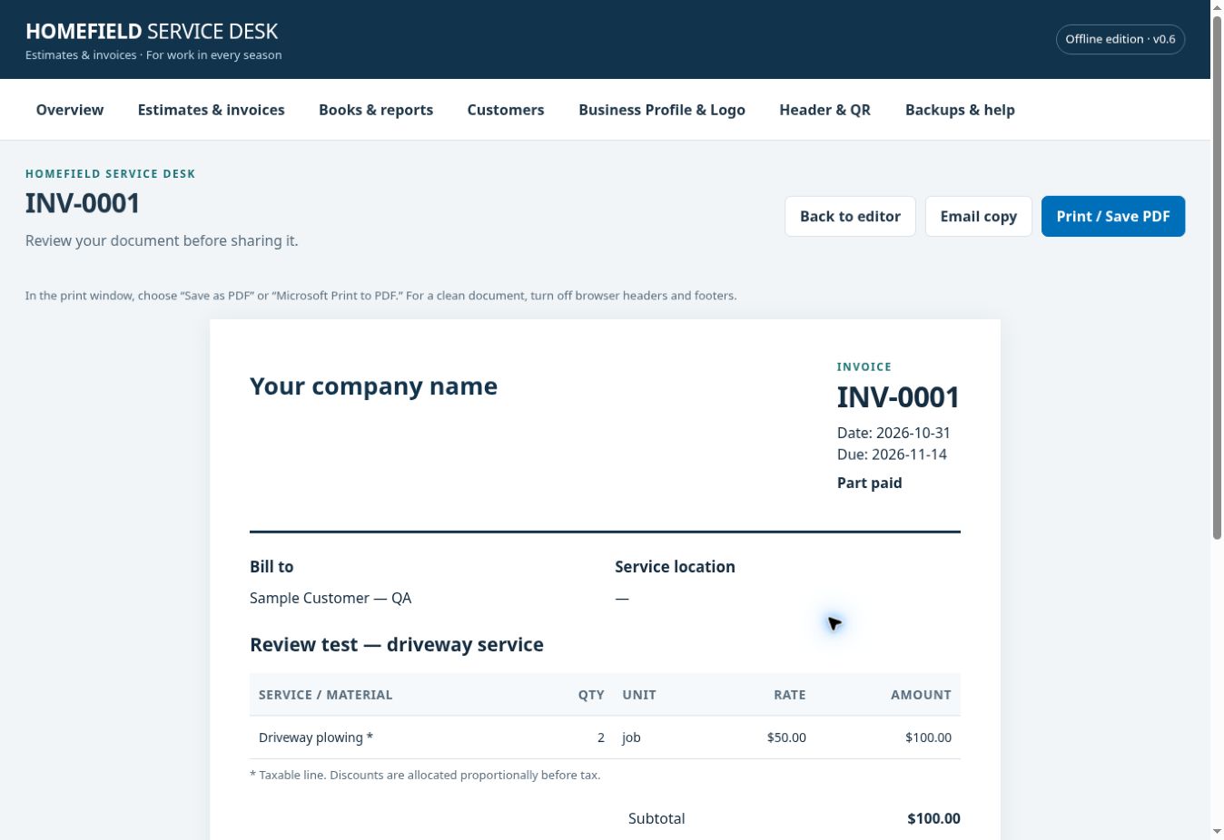This screenshot has width=1224, height=840.
Task: Click the "Bill to" label
Action: (271, 567)
